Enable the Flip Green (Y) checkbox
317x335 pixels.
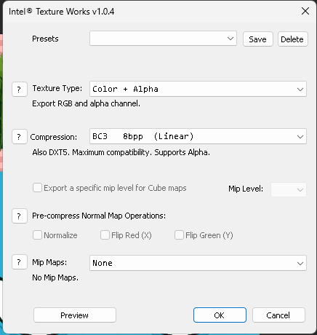pos(179,235)
